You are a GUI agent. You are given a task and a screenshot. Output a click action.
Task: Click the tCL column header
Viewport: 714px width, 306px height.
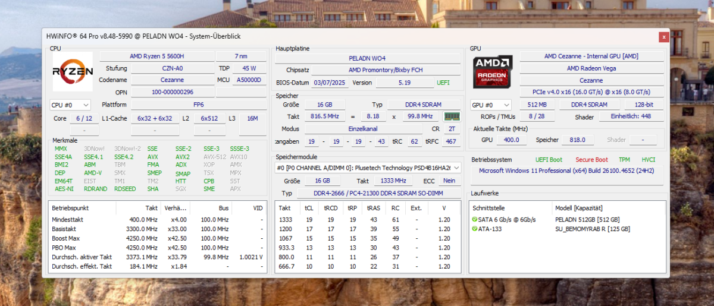coord(309,209)
